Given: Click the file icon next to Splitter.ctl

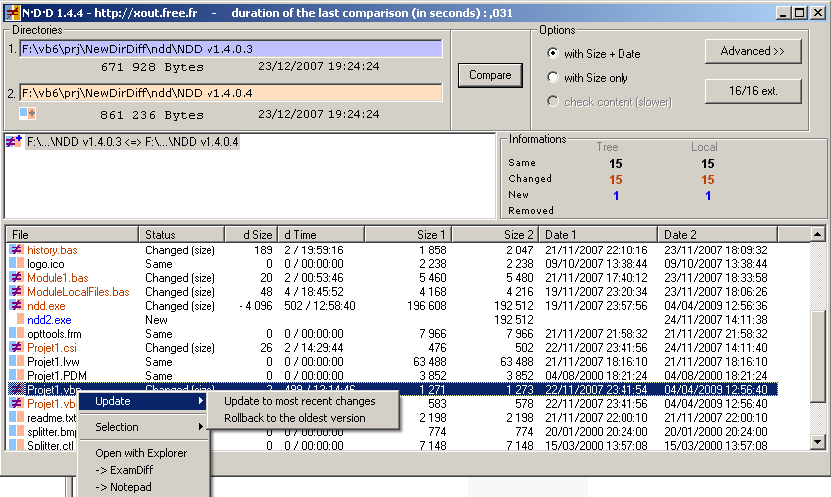Looking at the screenshot, I should [x=16, y=445].
